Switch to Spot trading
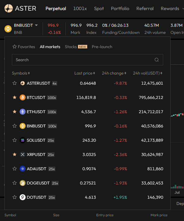Image resolution: width=184 pixels, height=221 pixels. pos(99,9)
